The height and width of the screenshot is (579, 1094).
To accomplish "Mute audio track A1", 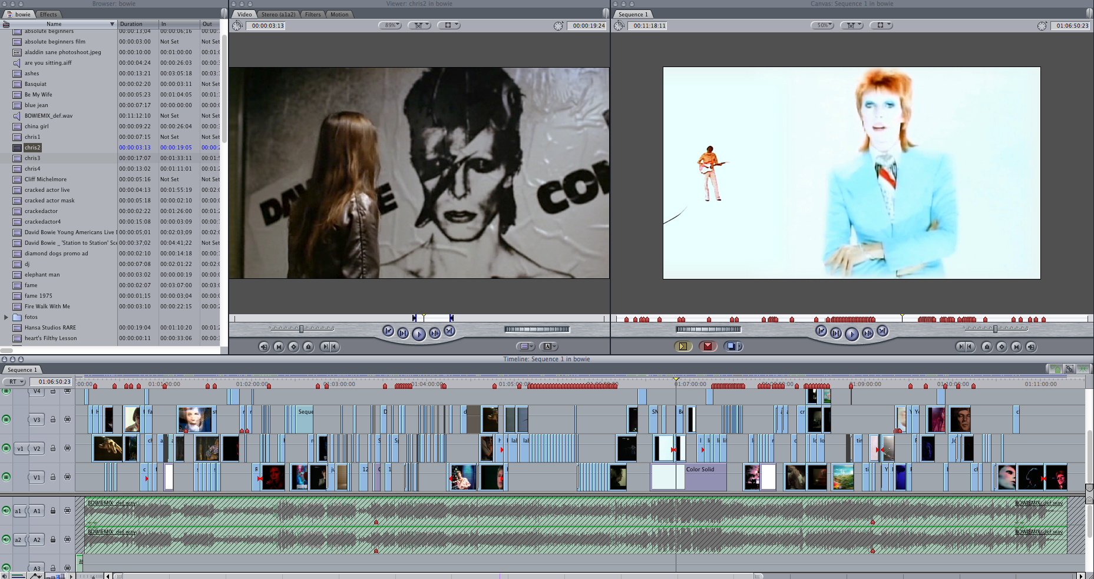I will pos(6,510).
